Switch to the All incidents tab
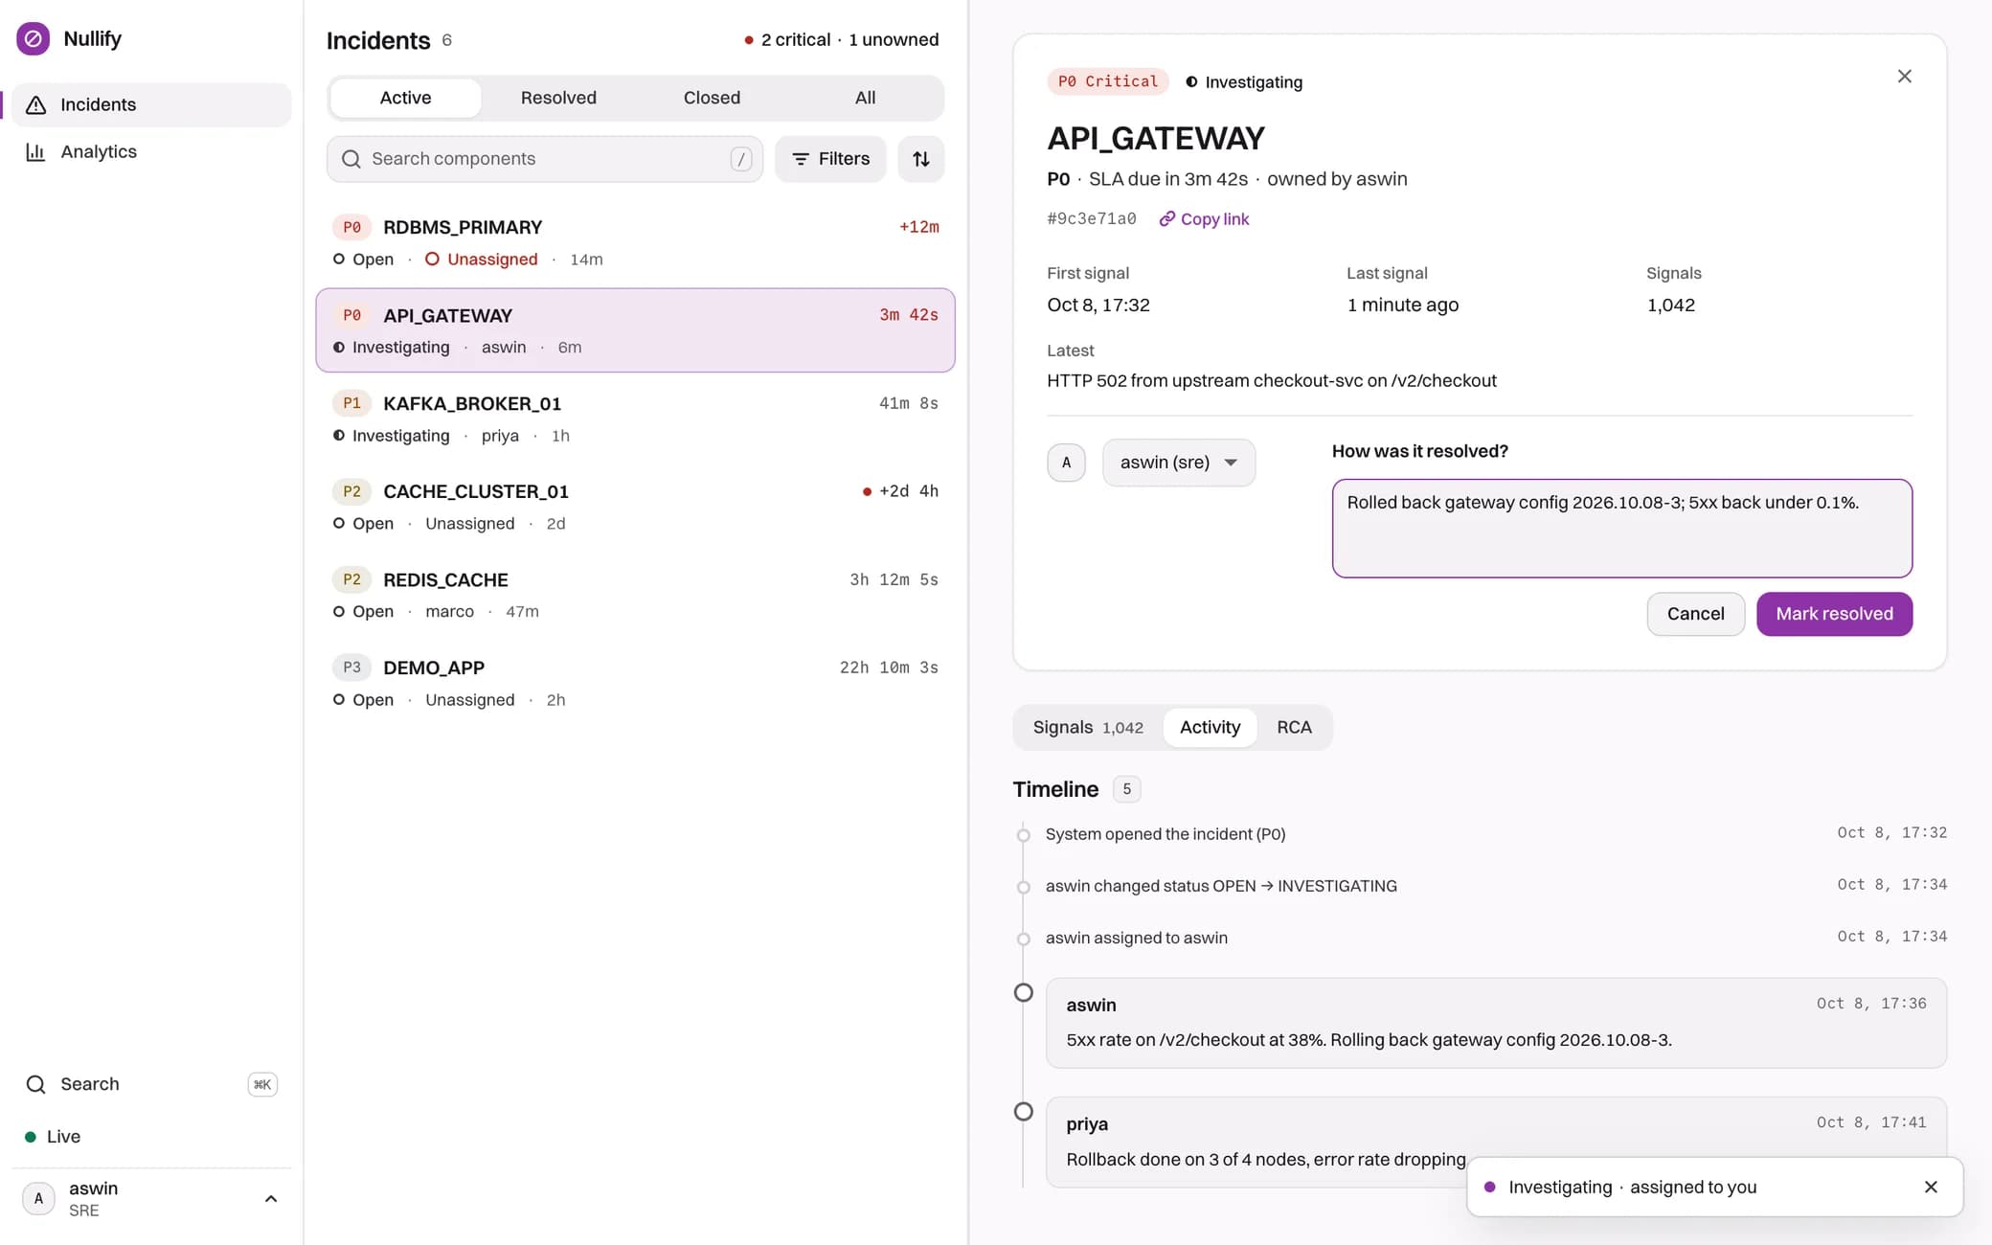 (x=865, y=98)
